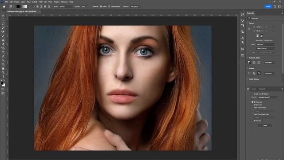Switch to the Layers tab

[254, 89]
